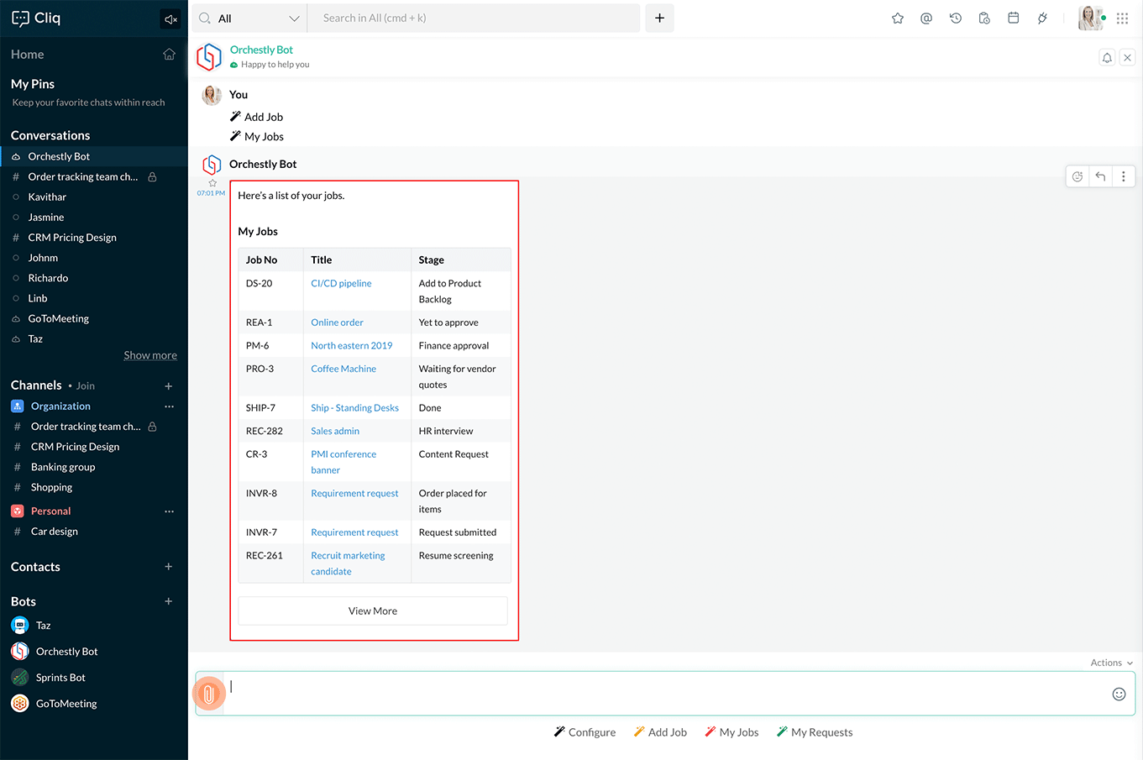1143x760 pixels.
Task: Select Orchestly Bot in Conversations
Action: [94, 156]
